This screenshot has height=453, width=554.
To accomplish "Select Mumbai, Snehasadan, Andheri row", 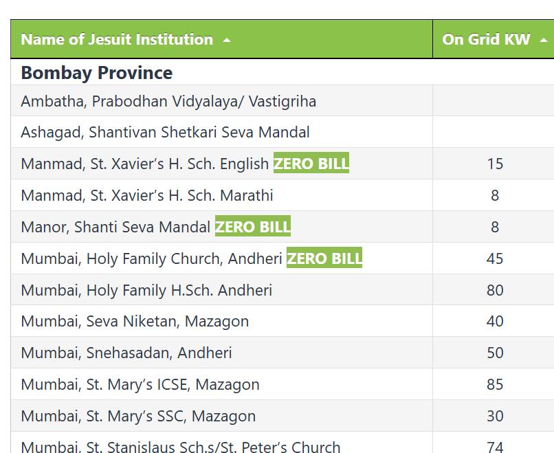I will pyautogui.click(x=282, y=353).
